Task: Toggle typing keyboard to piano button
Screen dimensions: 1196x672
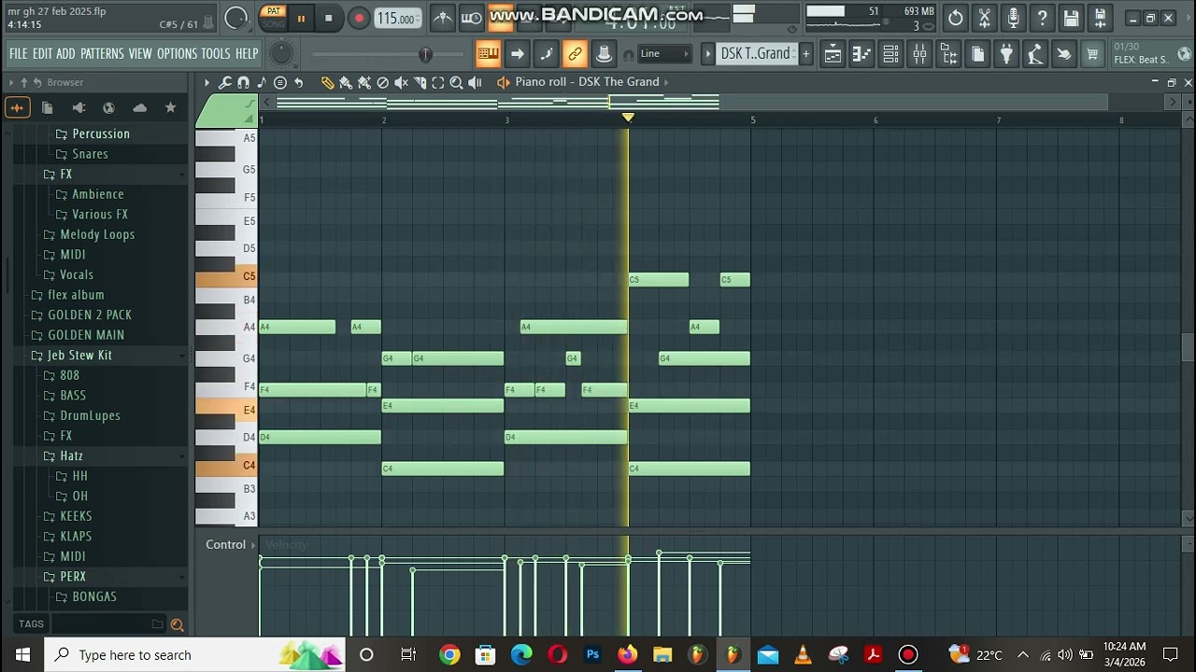Action: [488, 54]
